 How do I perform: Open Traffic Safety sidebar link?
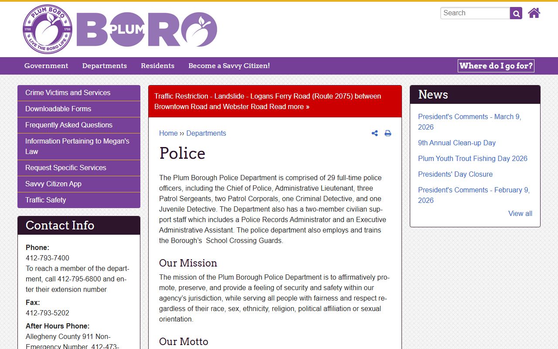click(79, 200)
